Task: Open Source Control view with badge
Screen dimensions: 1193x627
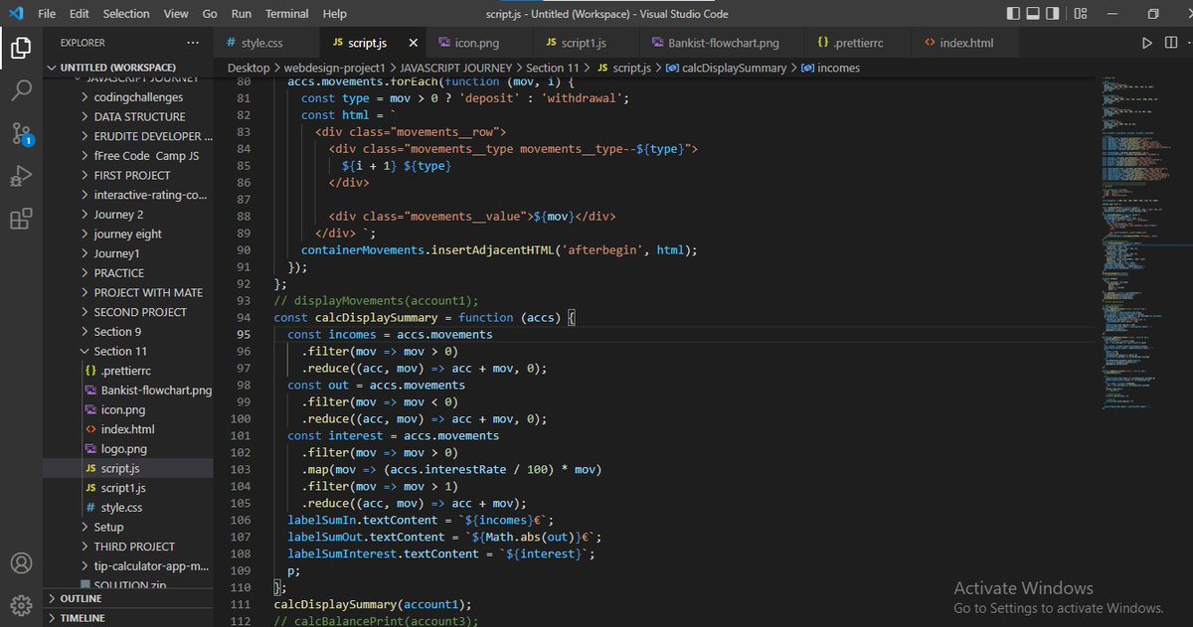Action: coord(21,134)
